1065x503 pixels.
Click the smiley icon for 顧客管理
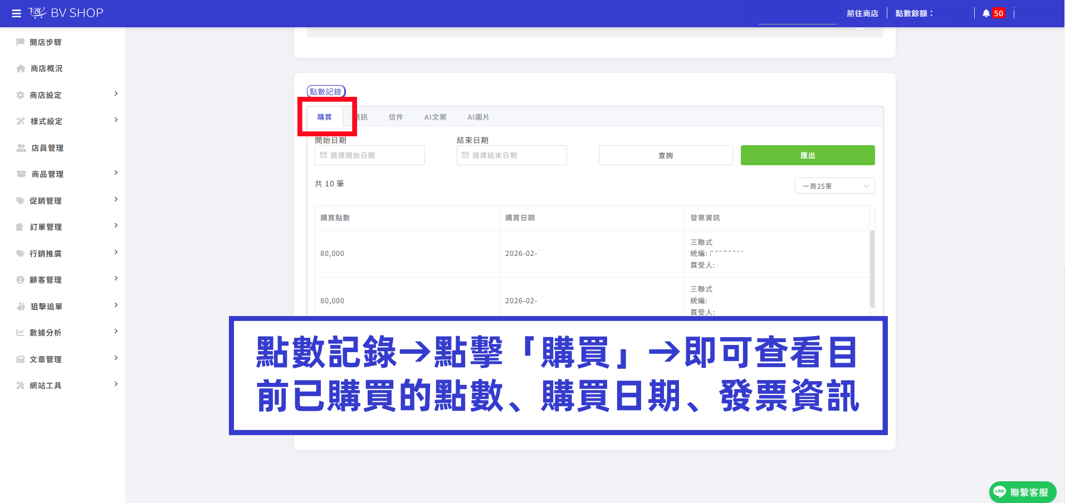point(21,280)
